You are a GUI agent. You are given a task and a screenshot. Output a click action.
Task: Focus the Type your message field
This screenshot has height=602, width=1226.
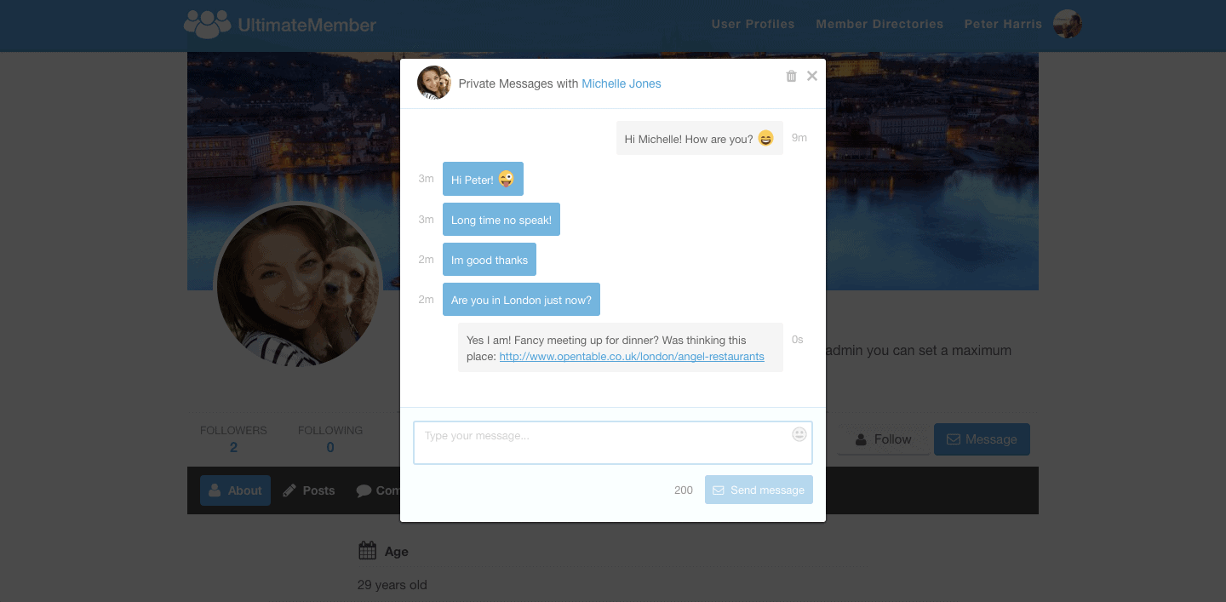pyautogui.click(x=613, y=443)
